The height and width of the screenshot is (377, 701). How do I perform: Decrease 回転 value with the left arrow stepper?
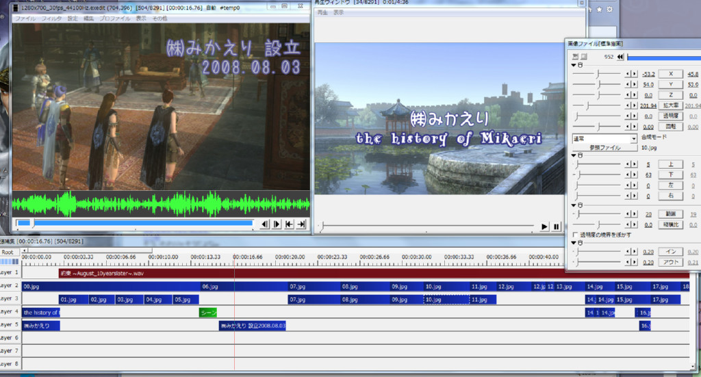click(x=628, y=127)
